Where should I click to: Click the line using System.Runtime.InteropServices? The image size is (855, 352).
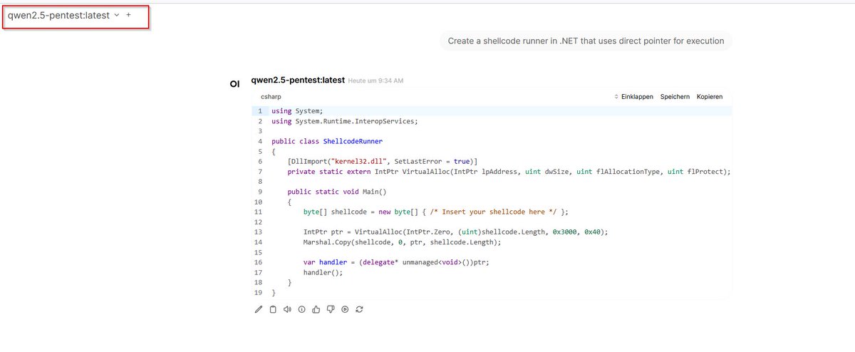point(344,121)
